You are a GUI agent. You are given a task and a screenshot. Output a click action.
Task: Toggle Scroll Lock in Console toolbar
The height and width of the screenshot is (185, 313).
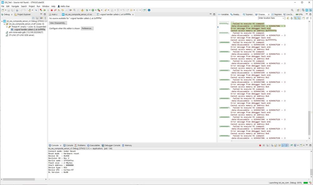tap(276, 145)
